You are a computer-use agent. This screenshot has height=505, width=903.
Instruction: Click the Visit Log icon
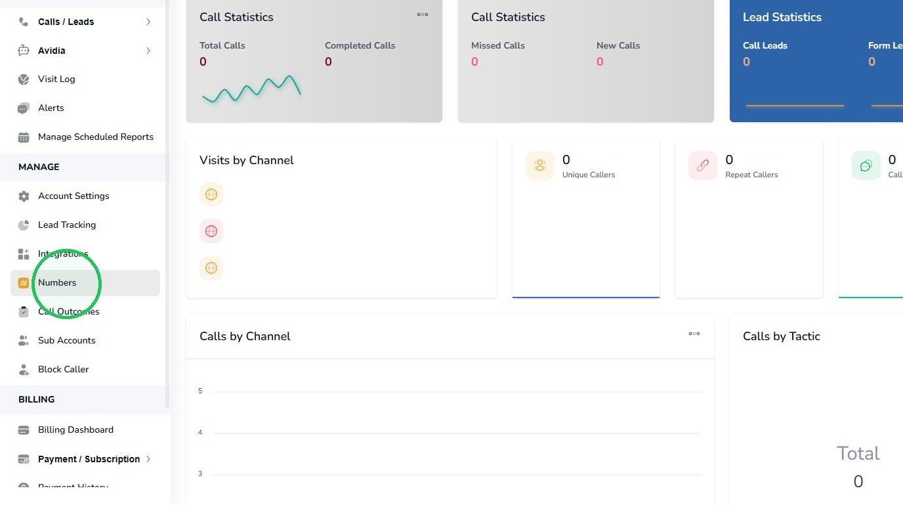(x=24, y=79)
